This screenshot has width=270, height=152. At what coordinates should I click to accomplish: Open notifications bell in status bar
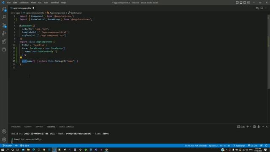tap(266, 146)
